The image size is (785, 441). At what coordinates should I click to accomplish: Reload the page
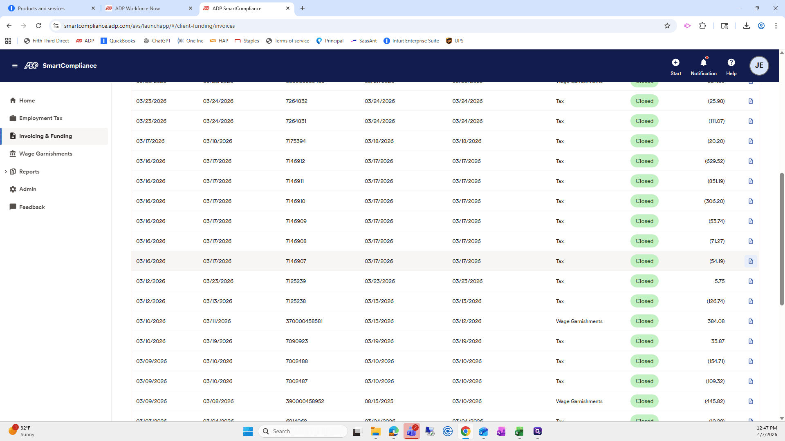click(38, 26)
